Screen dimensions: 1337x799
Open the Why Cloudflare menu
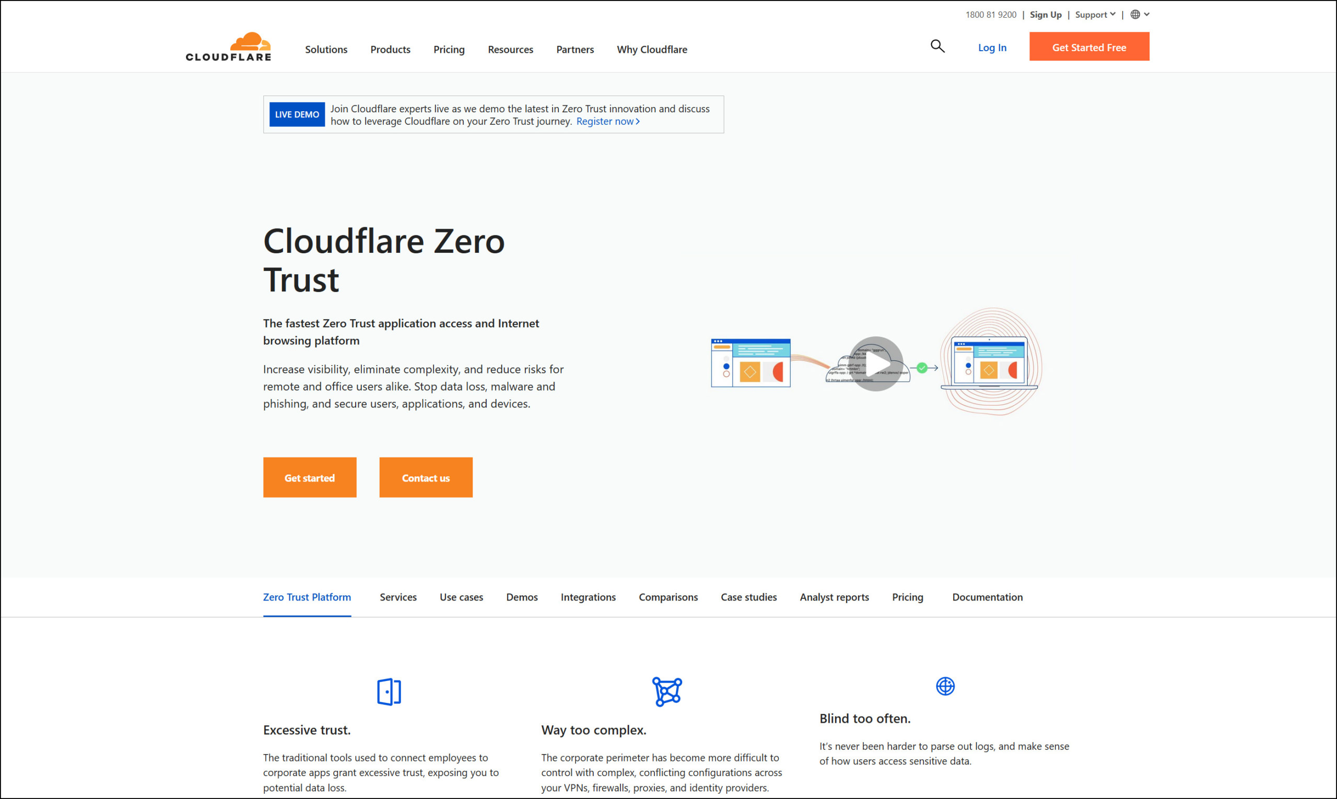(652, 50)
